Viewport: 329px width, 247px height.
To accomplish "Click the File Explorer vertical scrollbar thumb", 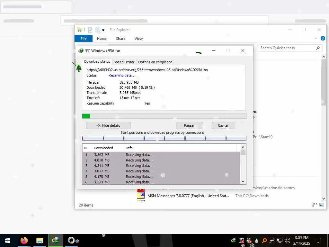I will coord(324,82).
